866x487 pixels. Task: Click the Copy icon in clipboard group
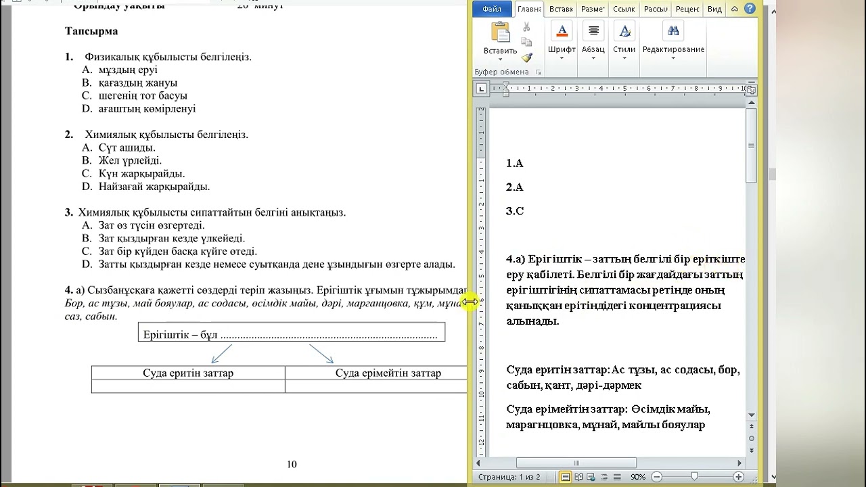click(x=526, y=42)
